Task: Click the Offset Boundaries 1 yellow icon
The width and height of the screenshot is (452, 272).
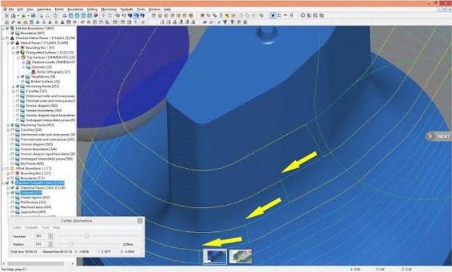Action: click(13, 169)
